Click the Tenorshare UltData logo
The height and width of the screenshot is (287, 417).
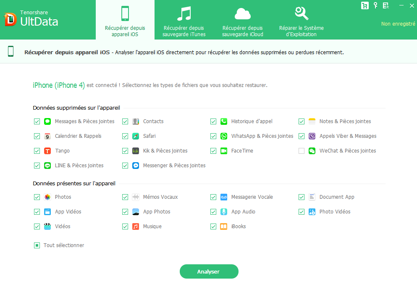(31, 20)
